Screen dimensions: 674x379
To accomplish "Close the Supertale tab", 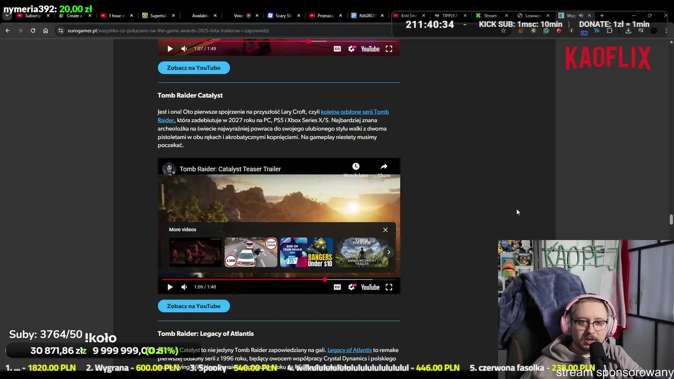I will coord(173,16).
